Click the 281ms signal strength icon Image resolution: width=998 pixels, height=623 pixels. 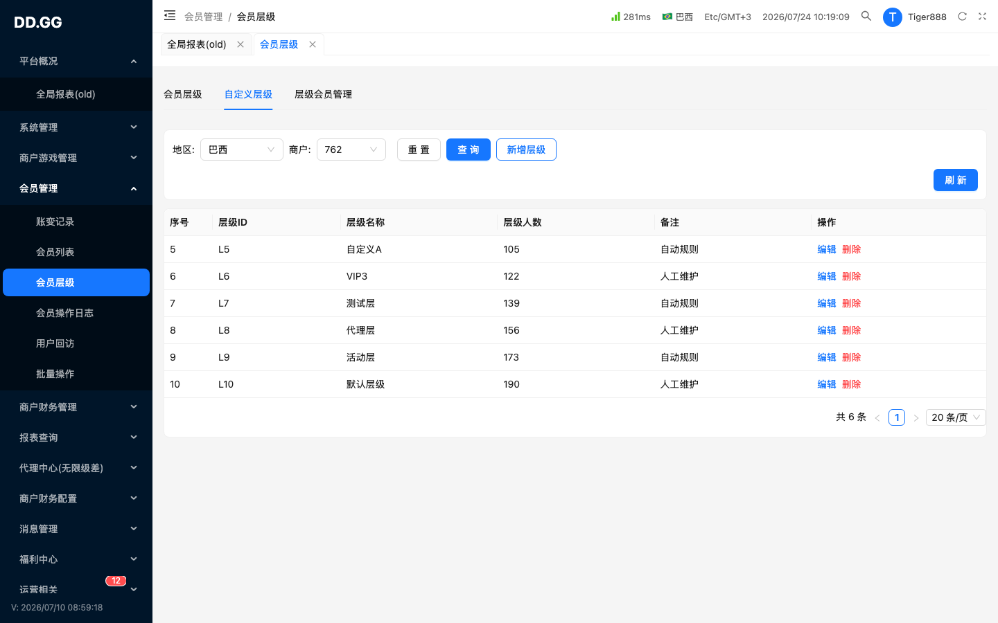615,16
